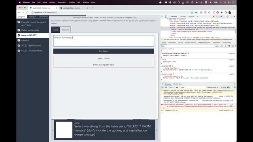Toggle :hov element state panel
Image resolution: width=253 pixels, height=142 pixels.
217,46
